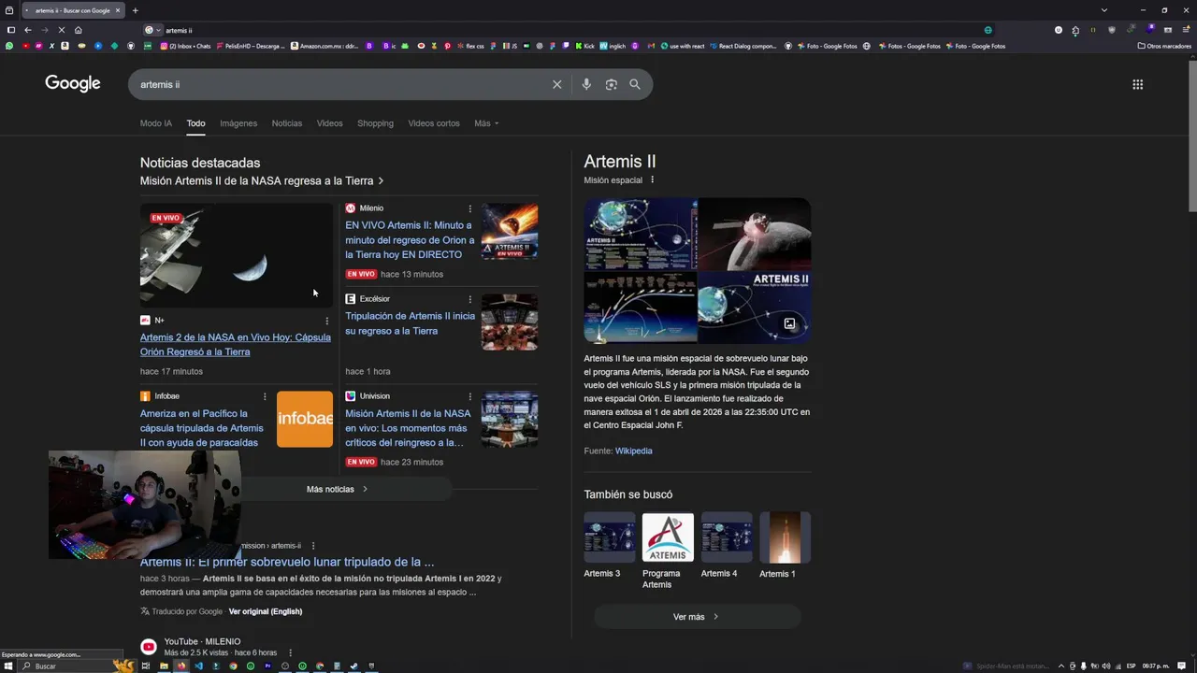Screen dimensions: 1197x673
Task: Open the Inbox Chats Instagram bookmark
Action: (186, 46)
